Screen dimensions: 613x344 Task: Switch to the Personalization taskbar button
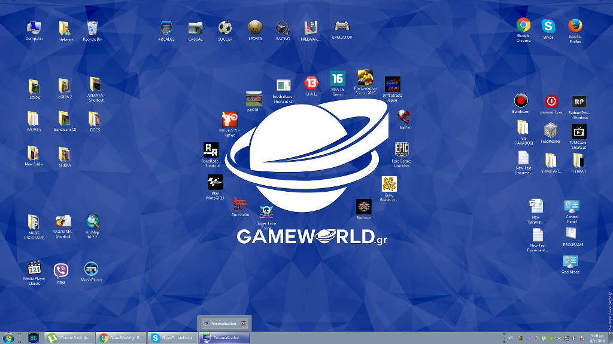(x=225, y=338)
